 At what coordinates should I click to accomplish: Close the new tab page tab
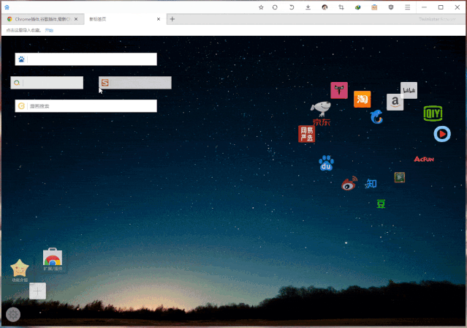(159, 19)
